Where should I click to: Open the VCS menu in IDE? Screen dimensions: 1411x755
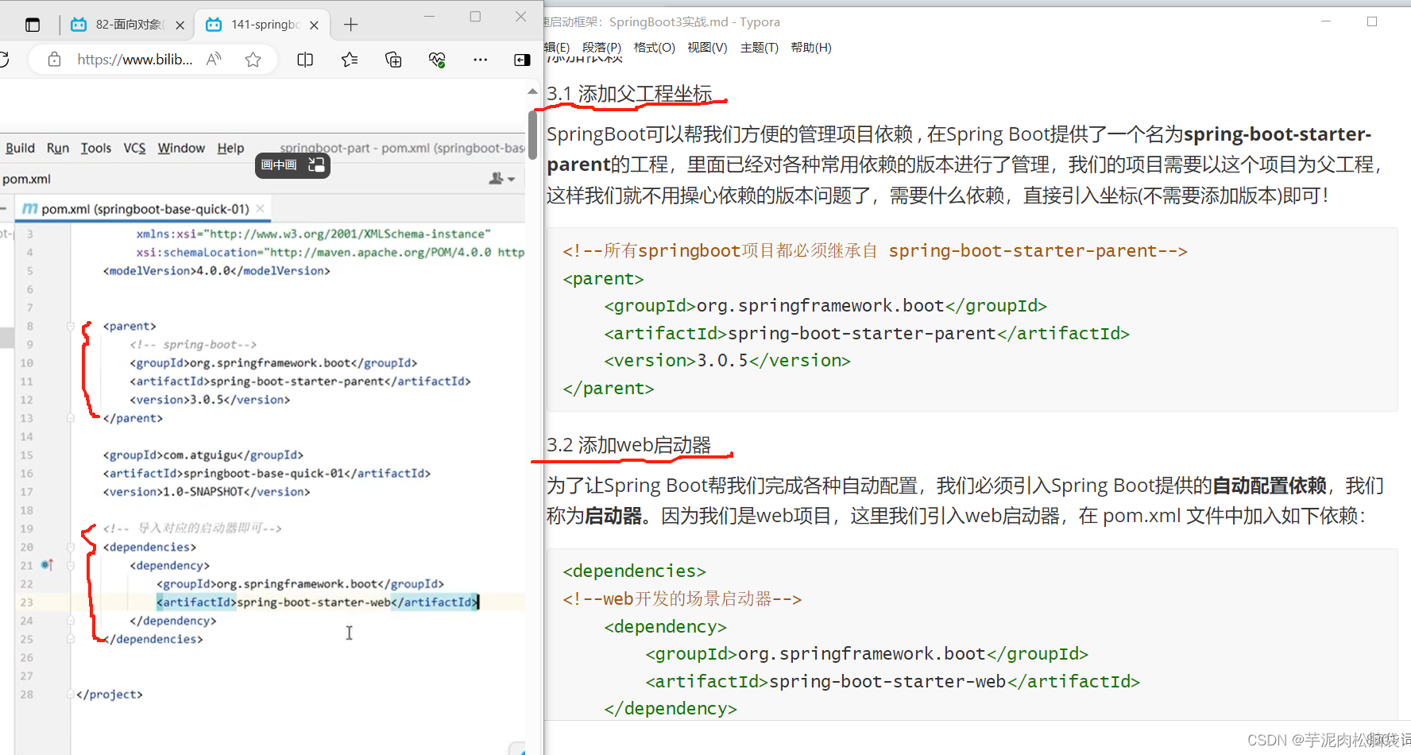134,148
